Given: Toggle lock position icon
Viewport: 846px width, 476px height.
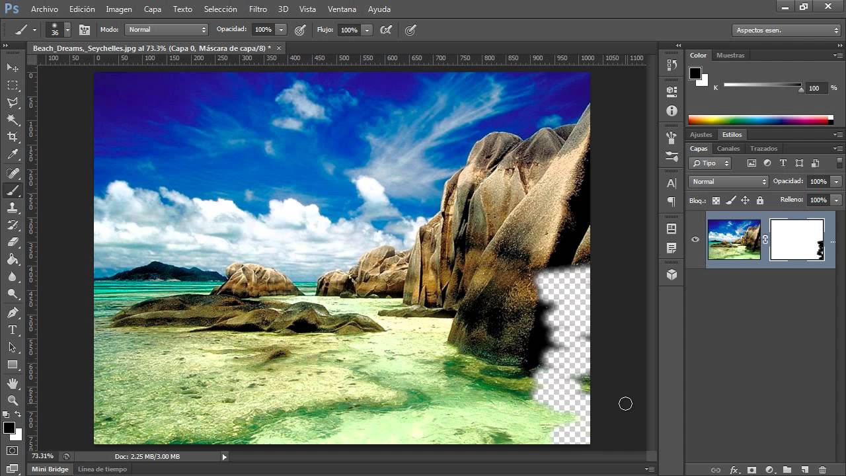Looking at the screenshot, I should pos(745,200).
